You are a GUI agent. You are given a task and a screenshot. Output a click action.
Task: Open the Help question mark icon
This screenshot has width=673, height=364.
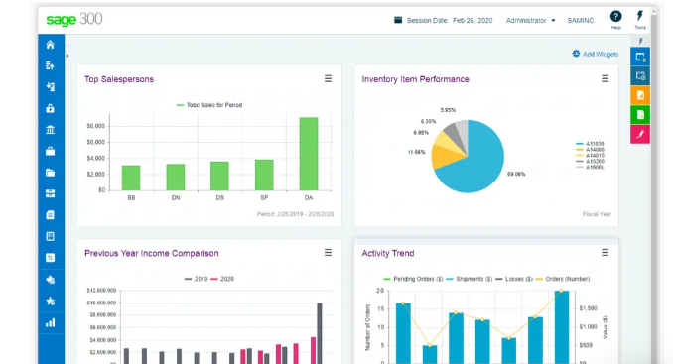(x=615, y=17)
